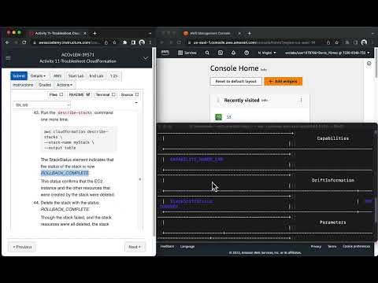Go back in the AWS Academy browser window

(7, 42)
